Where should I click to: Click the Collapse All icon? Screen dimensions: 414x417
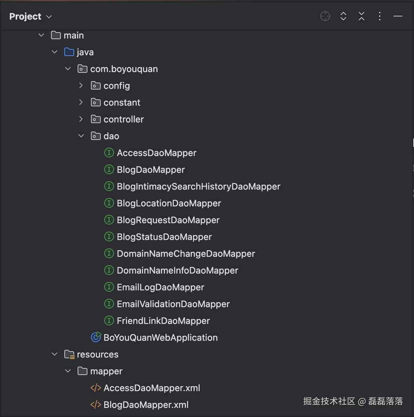361,16
